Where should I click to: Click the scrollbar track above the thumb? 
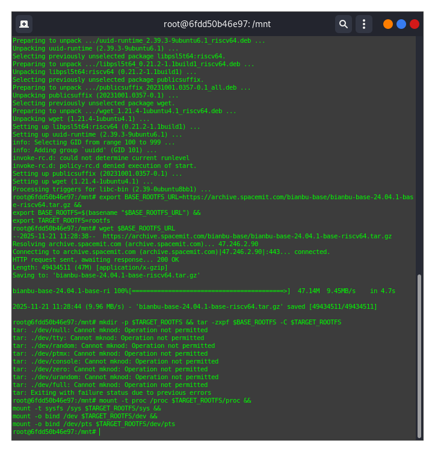pos(419,150)
